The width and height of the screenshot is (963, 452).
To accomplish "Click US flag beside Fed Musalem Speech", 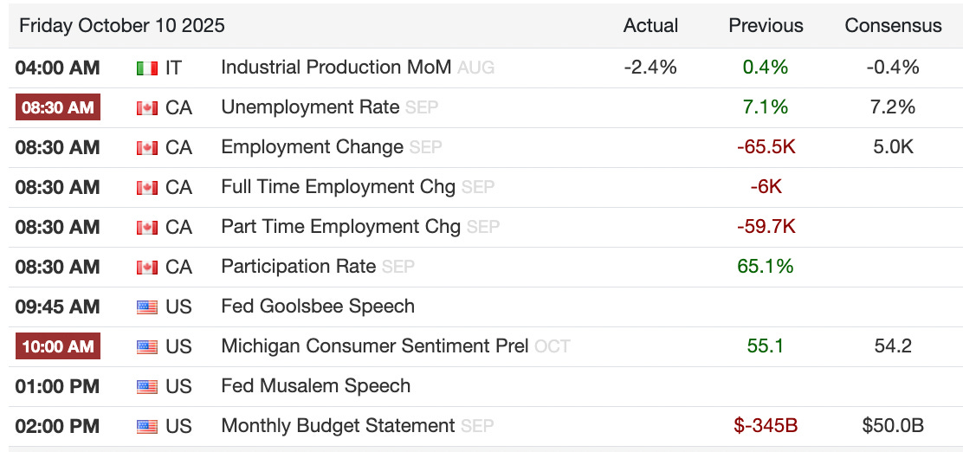I will coord(146,386).
